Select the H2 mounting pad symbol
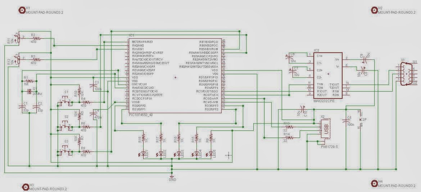The height and width of the screenshot is (192, 421). pyautogui.click(x=374, y=10)
